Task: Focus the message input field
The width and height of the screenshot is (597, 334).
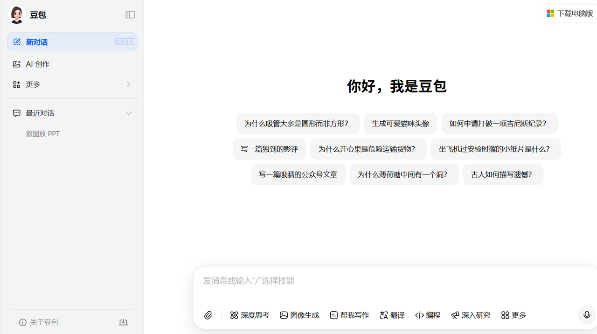Action: [x=395, y=281]
